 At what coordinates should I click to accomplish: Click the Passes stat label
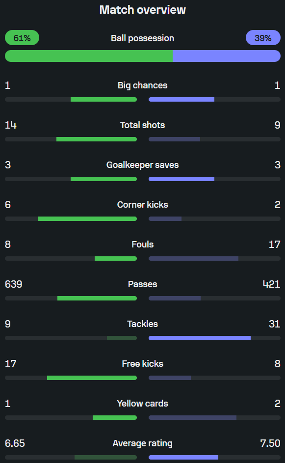point(142,284)
